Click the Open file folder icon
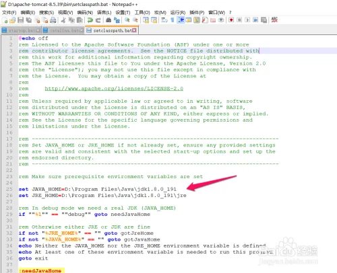The width and height of the screenshot is (337, 273). 13,20
